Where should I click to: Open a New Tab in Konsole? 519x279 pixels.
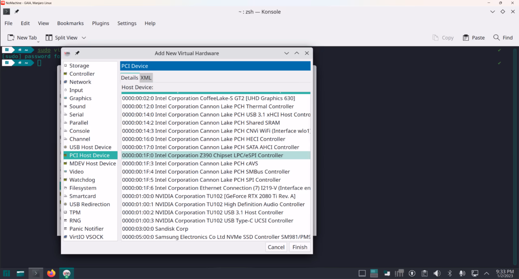click(22, 37)
